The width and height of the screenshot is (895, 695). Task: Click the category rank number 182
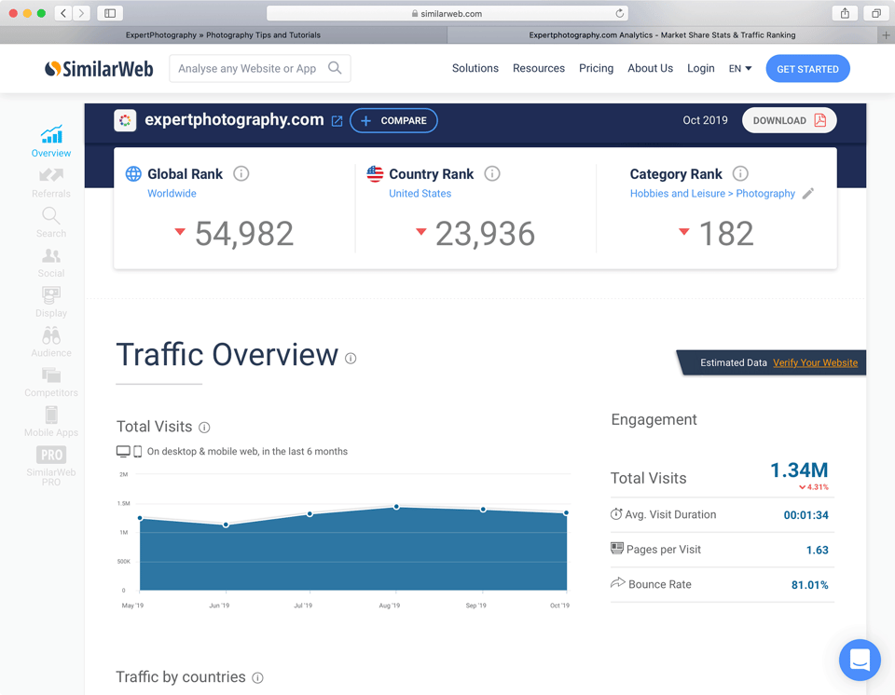coord(726,234)
